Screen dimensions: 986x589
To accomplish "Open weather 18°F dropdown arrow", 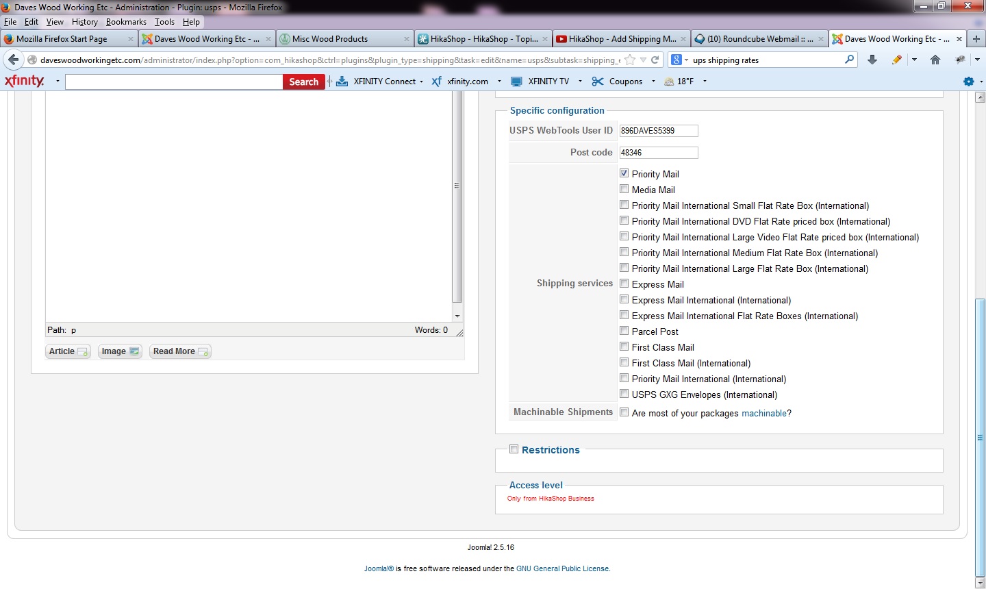I will click(x=705, y=82).
